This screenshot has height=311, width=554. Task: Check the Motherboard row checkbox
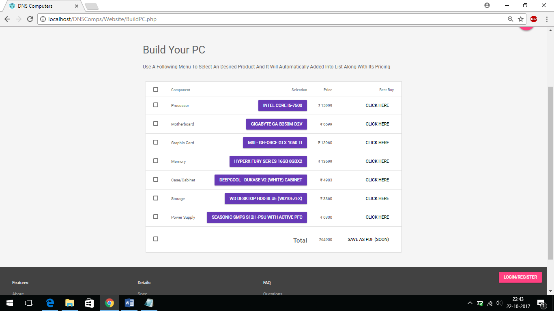tap(156, 124)
